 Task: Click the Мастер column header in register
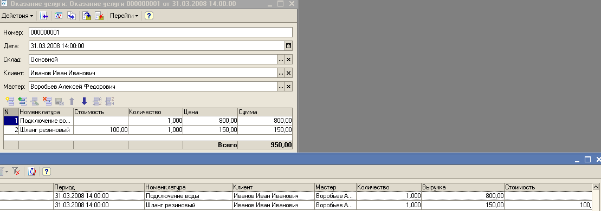335,187
